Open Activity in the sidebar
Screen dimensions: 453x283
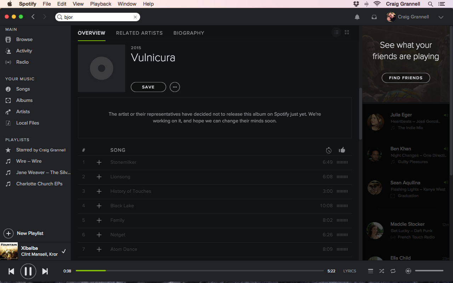click(24, 51)
